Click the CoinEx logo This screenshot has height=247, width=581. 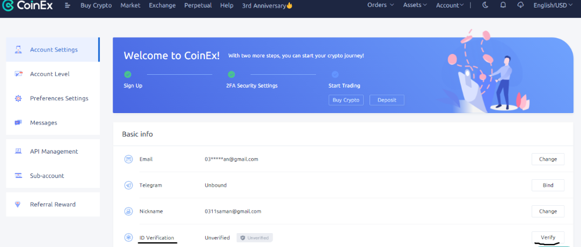(27, 6)
